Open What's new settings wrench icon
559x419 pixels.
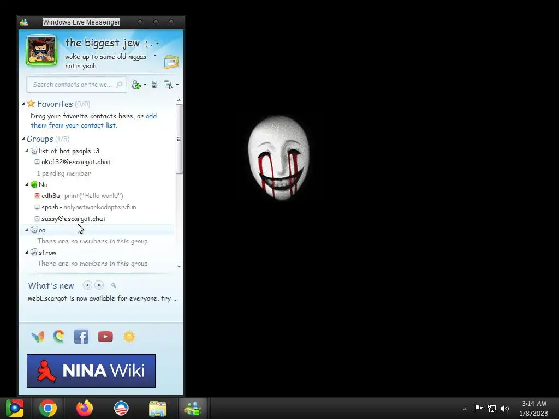[114, 285]
